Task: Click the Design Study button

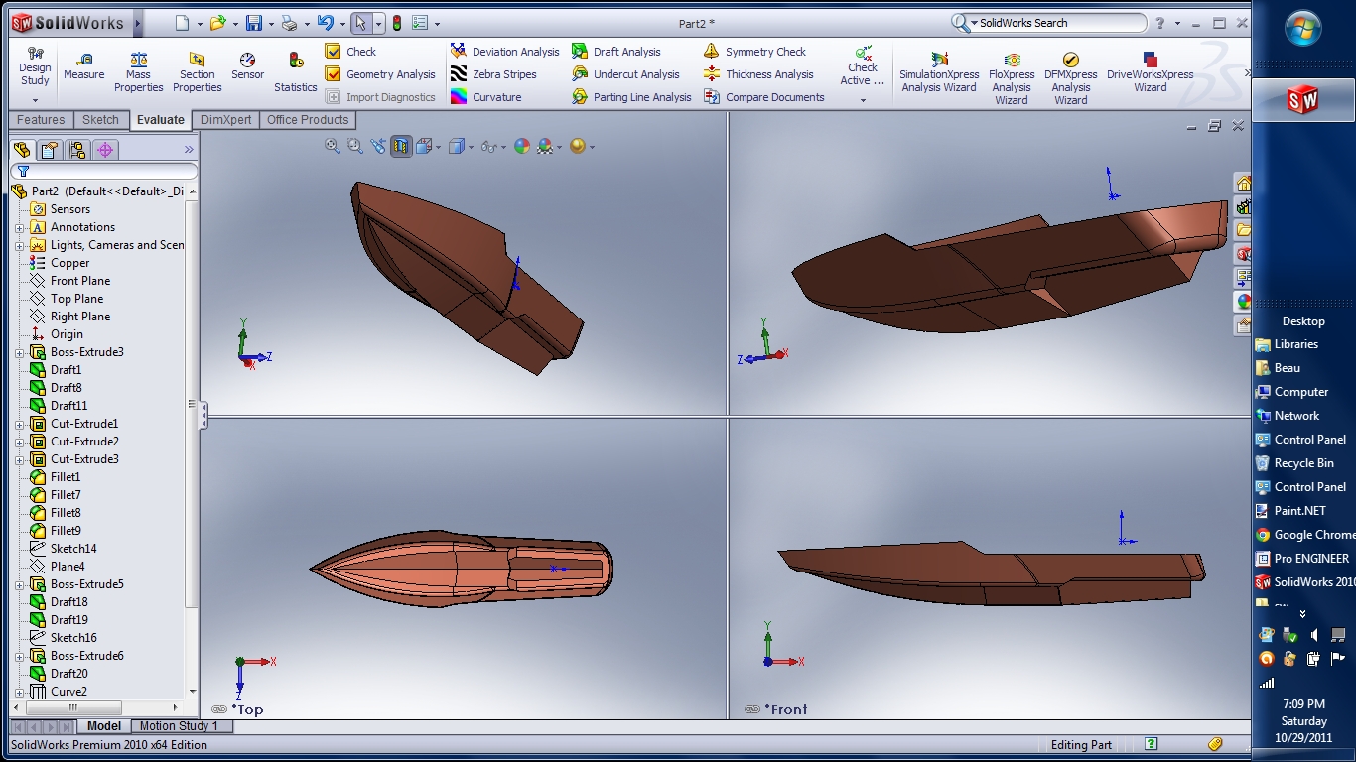Action: coord(35,73)
